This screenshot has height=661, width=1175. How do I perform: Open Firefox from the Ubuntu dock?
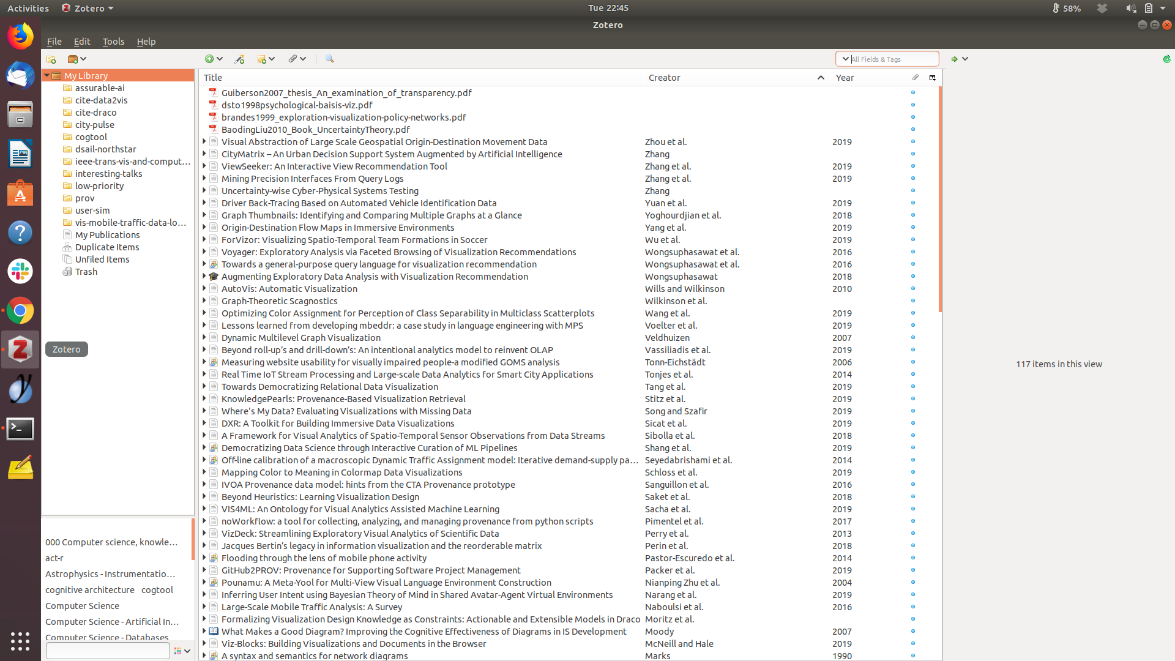[x=20, y=36]
